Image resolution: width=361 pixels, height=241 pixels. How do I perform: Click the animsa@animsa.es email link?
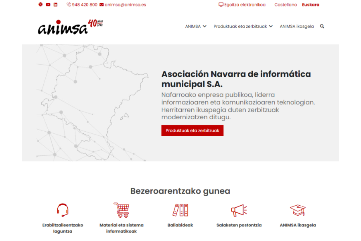(x=125, y=4)
